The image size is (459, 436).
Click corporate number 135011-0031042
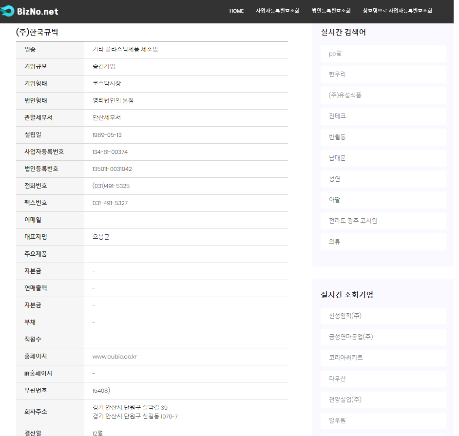[112, 169]
